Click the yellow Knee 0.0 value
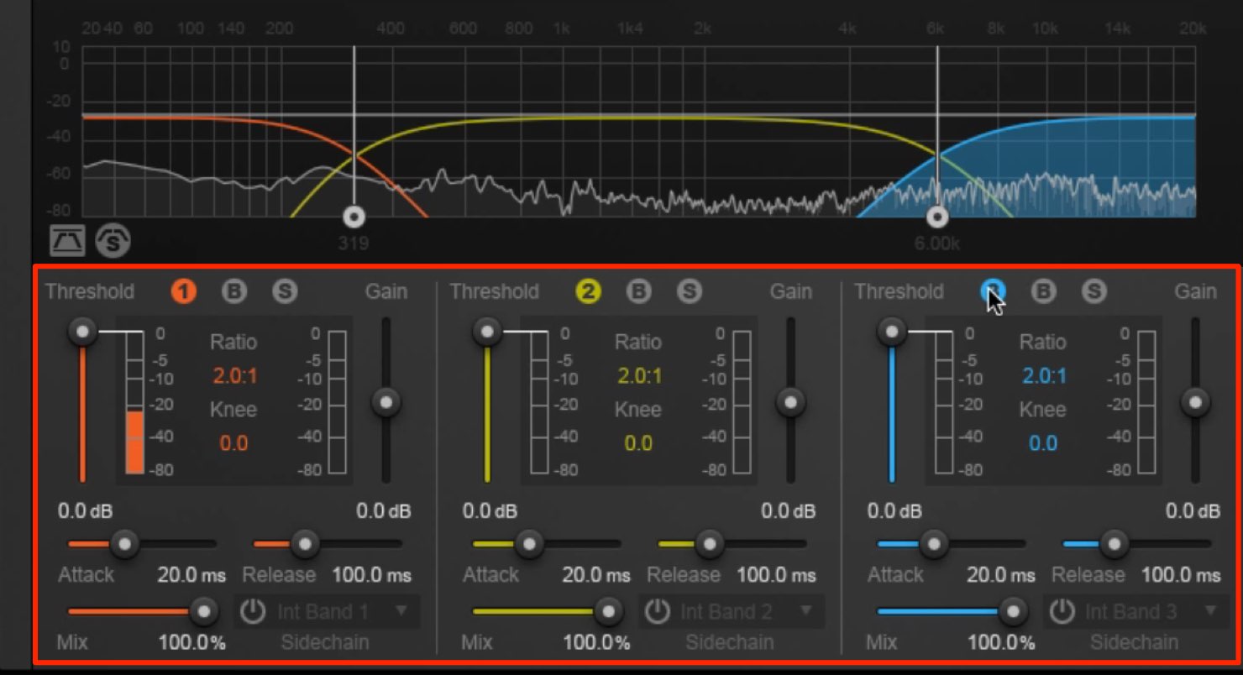 click(x=638, y=443)
